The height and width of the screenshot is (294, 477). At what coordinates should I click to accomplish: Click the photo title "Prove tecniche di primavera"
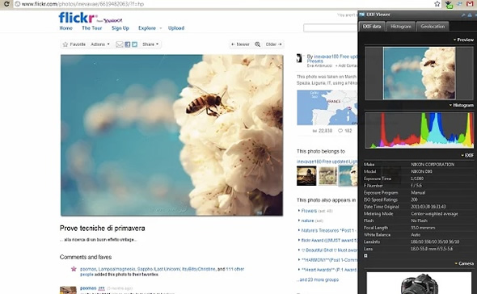[102, 228]
